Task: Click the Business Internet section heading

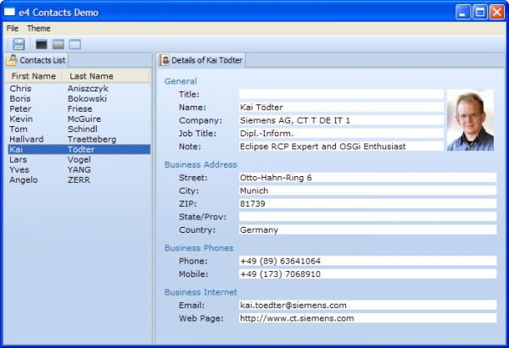Action: [200, 292]
